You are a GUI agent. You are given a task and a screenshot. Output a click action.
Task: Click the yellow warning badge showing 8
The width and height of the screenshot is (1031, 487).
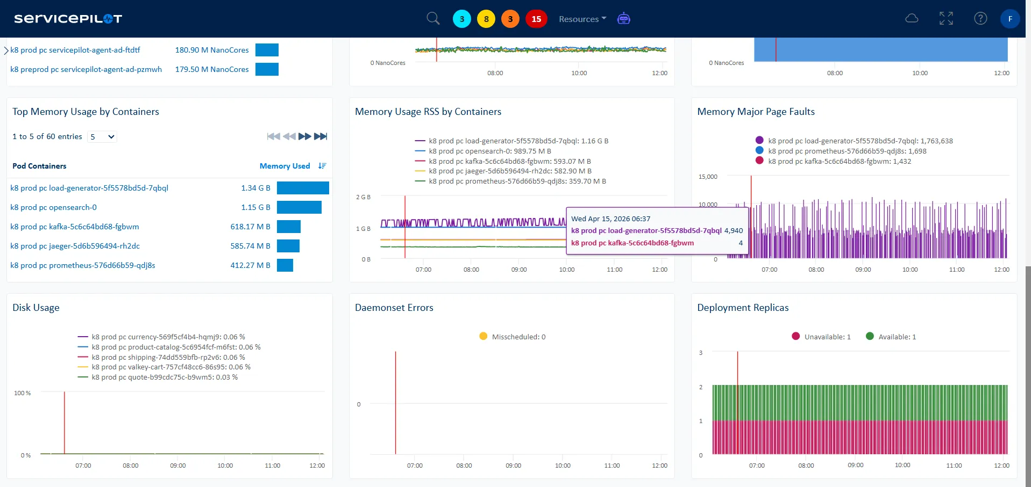tap(486, 18)
